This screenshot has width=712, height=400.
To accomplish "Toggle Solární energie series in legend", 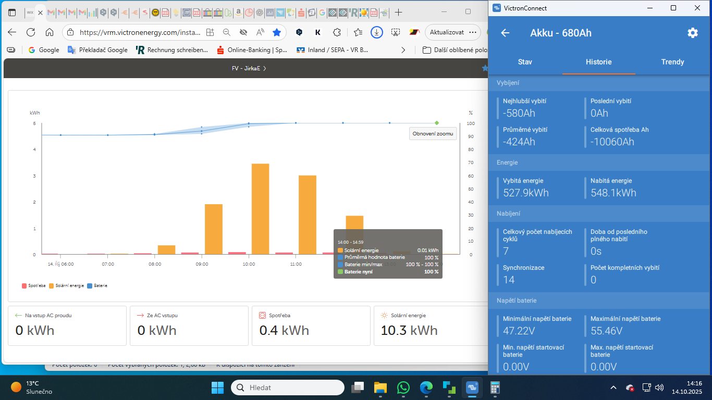I will pos(67,286).
